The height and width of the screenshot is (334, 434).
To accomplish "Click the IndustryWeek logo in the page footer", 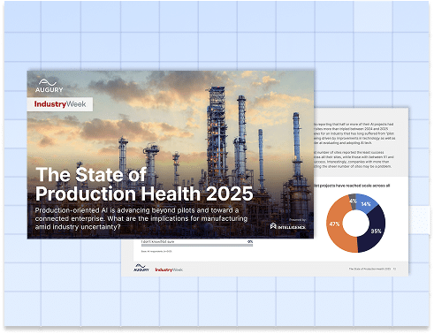I will [169, 269].
